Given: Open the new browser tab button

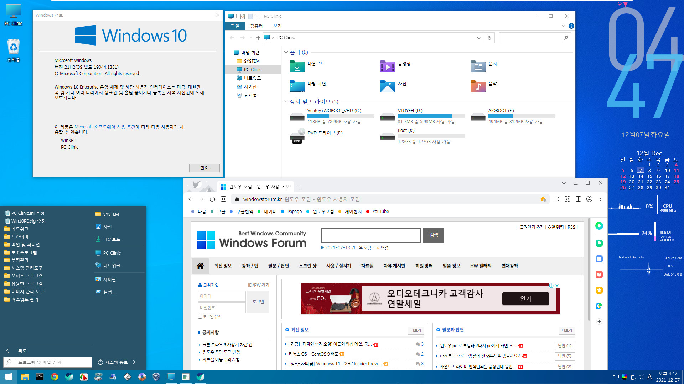Looking at the screenshot, I should [x=300, y=187].
